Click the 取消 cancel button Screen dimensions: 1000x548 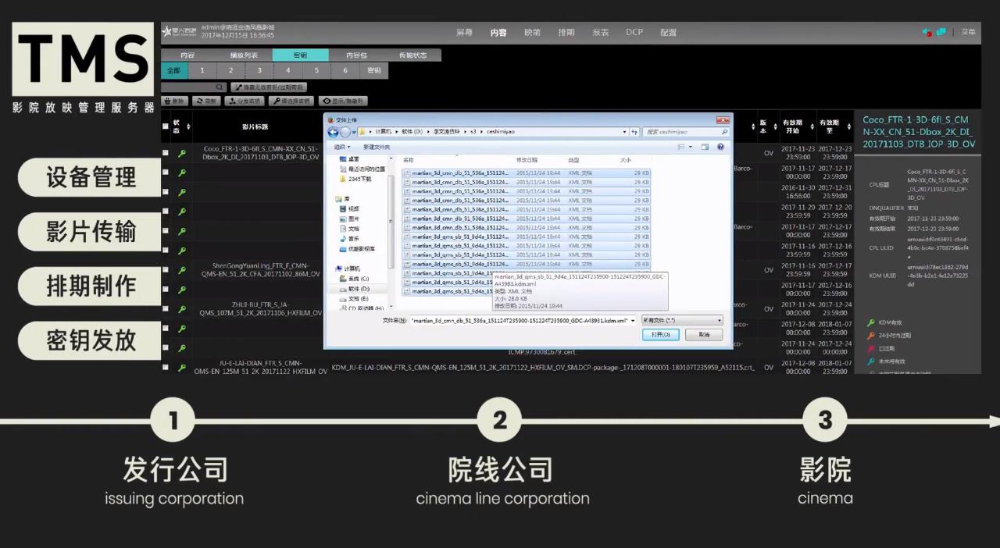coord(703,334)
